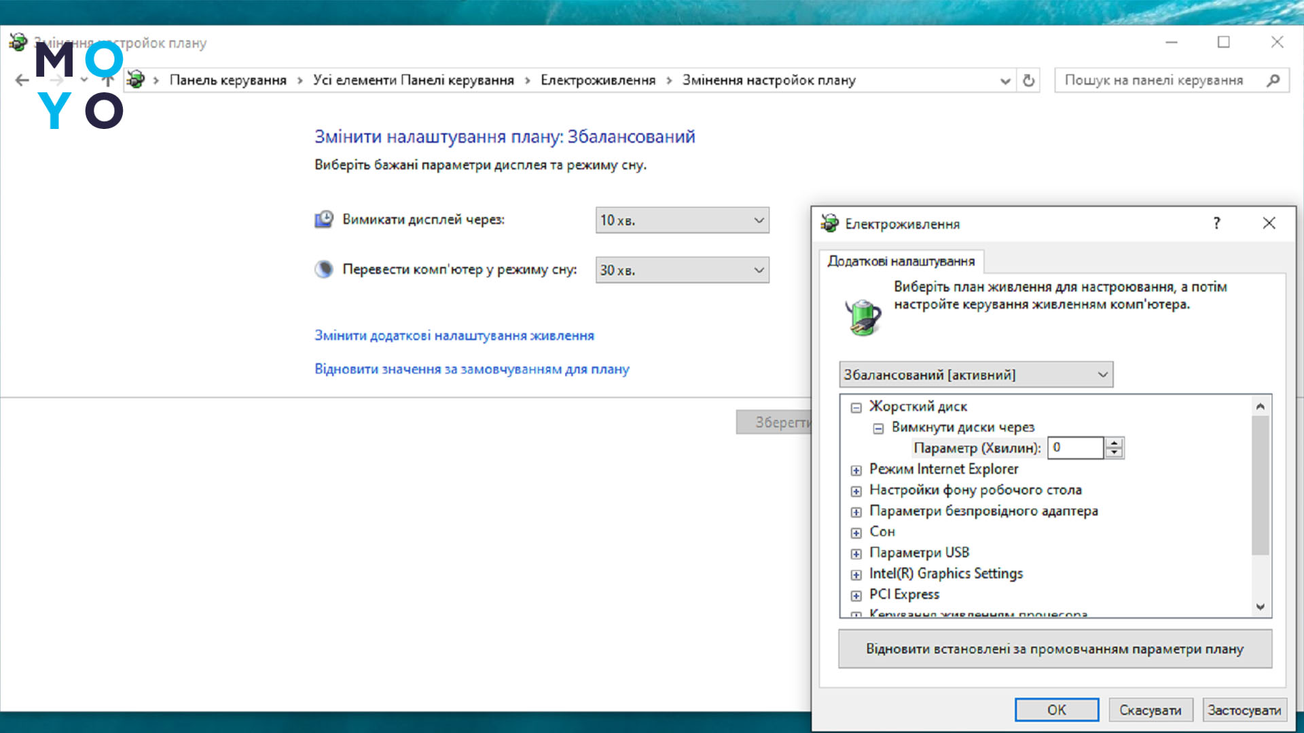Screen dimensions: 1304x733
Task: Select Додаткові налаштування tab
Action: click(901, 261)
